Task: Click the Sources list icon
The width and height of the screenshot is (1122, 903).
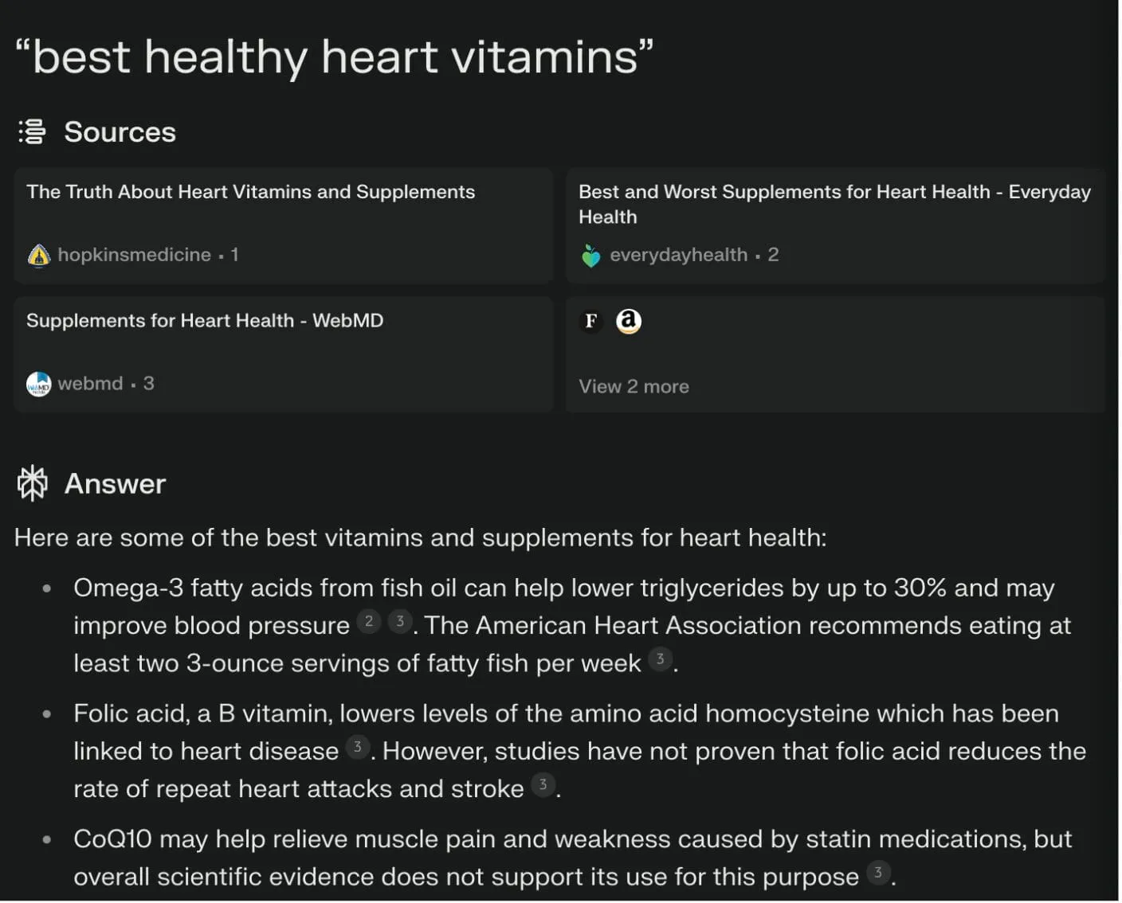Action: (x=32, y=131)
